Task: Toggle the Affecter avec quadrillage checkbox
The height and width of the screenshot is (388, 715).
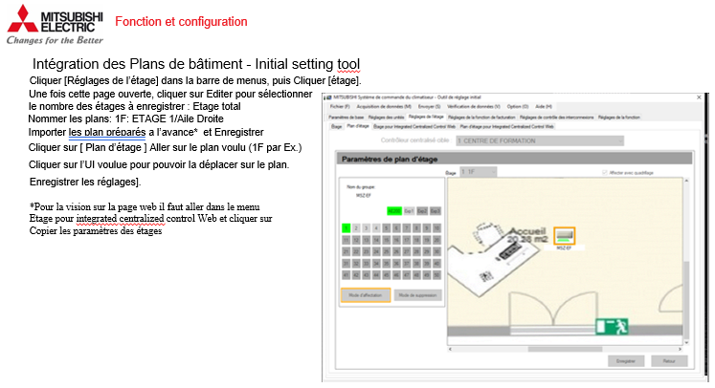Action: pos(605,173)
